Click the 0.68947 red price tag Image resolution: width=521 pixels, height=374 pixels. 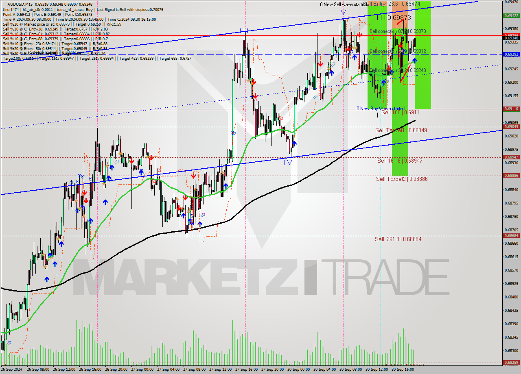[x=511, y=157]
